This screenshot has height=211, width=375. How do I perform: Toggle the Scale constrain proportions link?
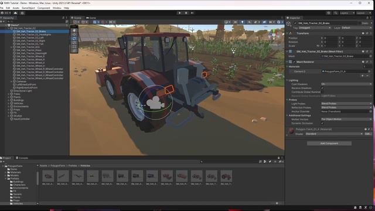pos(318,46)
